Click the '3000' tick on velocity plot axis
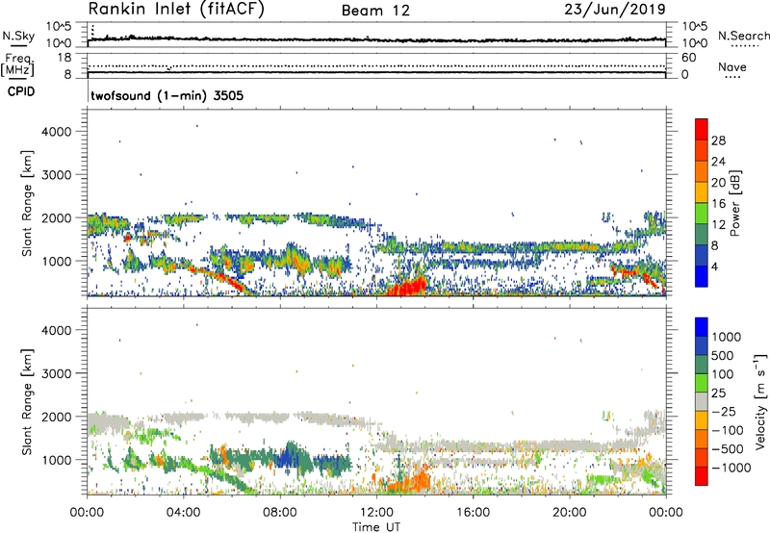Screen dimensions: 770x533 point(57,373)
